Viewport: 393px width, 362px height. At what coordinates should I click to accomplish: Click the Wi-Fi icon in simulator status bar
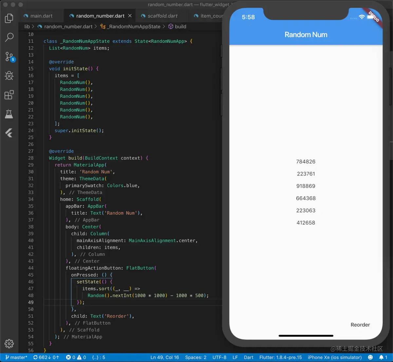pos(362,17)
